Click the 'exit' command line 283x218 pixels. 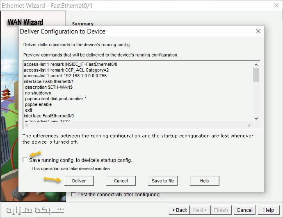point(29,110)
